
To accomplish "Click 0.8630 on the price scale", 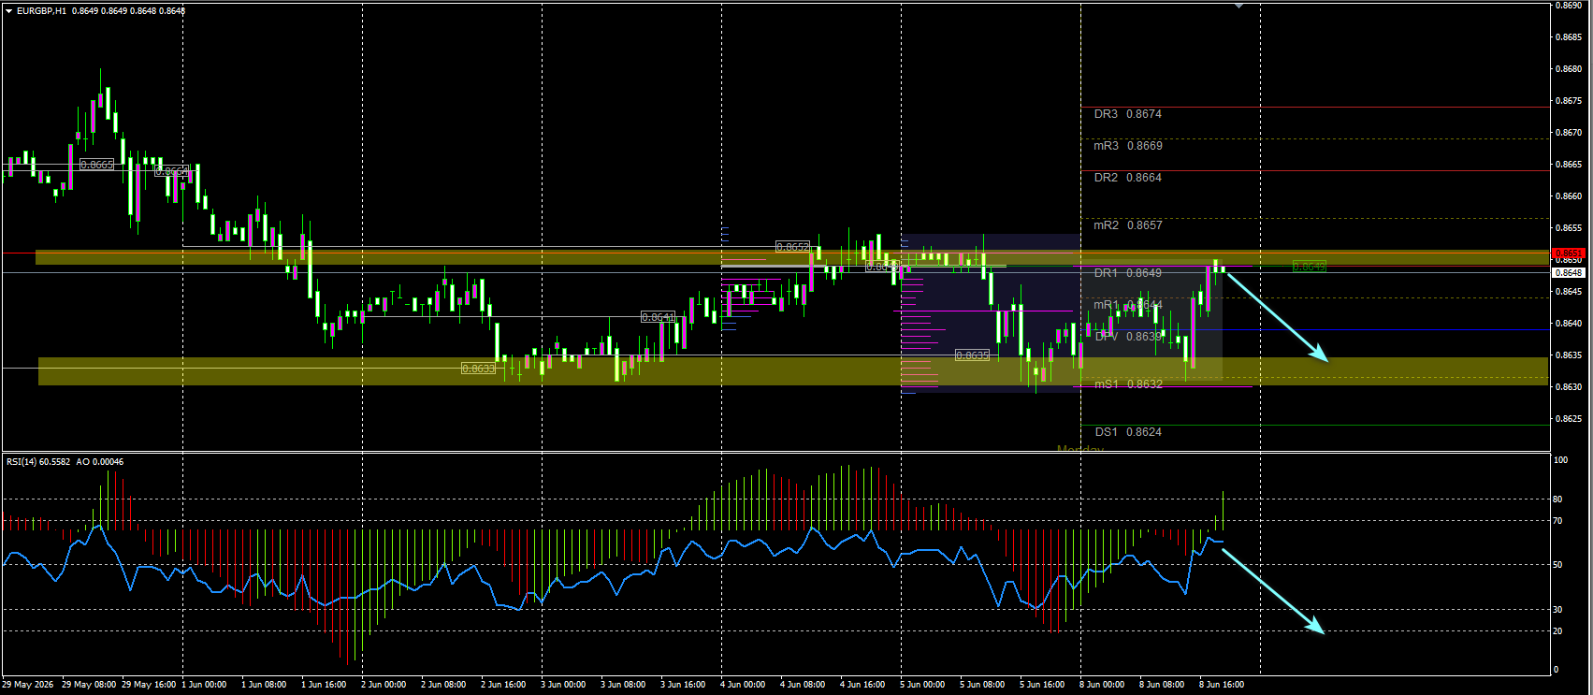I will (1569, 387).
